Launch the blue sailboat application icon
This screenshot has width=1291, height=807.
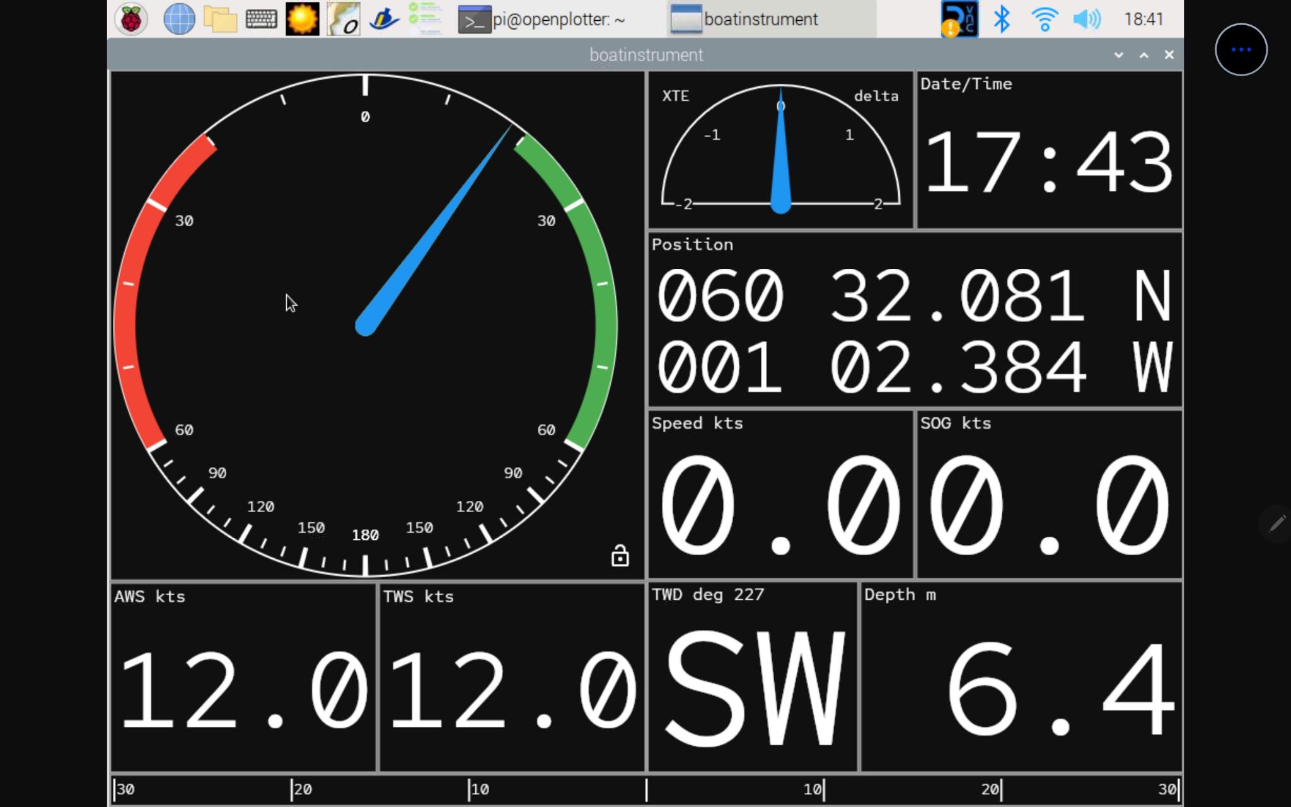coord(385,19)
